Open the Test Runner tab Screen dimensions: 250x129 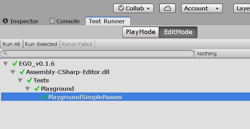tap(108, 21)
